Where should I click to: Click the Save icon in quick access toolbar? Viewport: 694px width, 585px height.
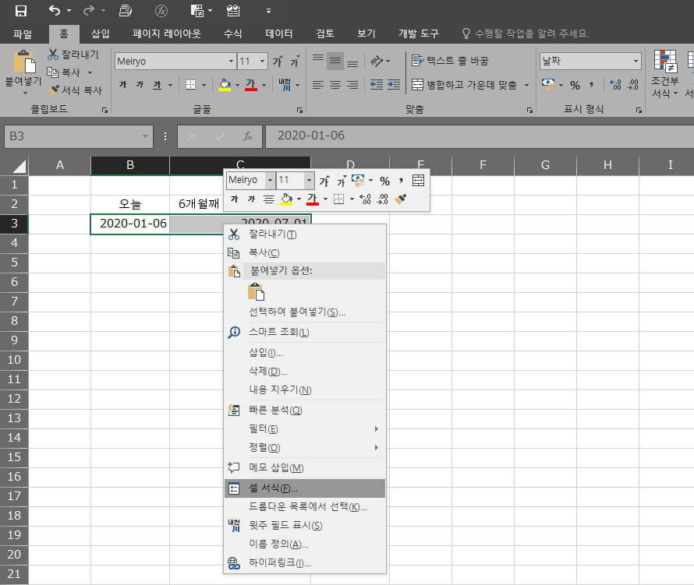tap(21, 11)
